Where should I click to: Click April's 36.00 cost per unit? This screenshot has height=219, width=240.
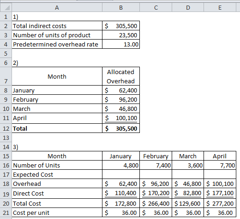(x=220, y=213)
